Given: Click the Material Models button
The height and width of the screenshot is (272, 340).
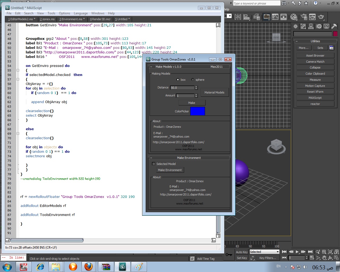Looking at the screenshot, I should click(214, 92).
